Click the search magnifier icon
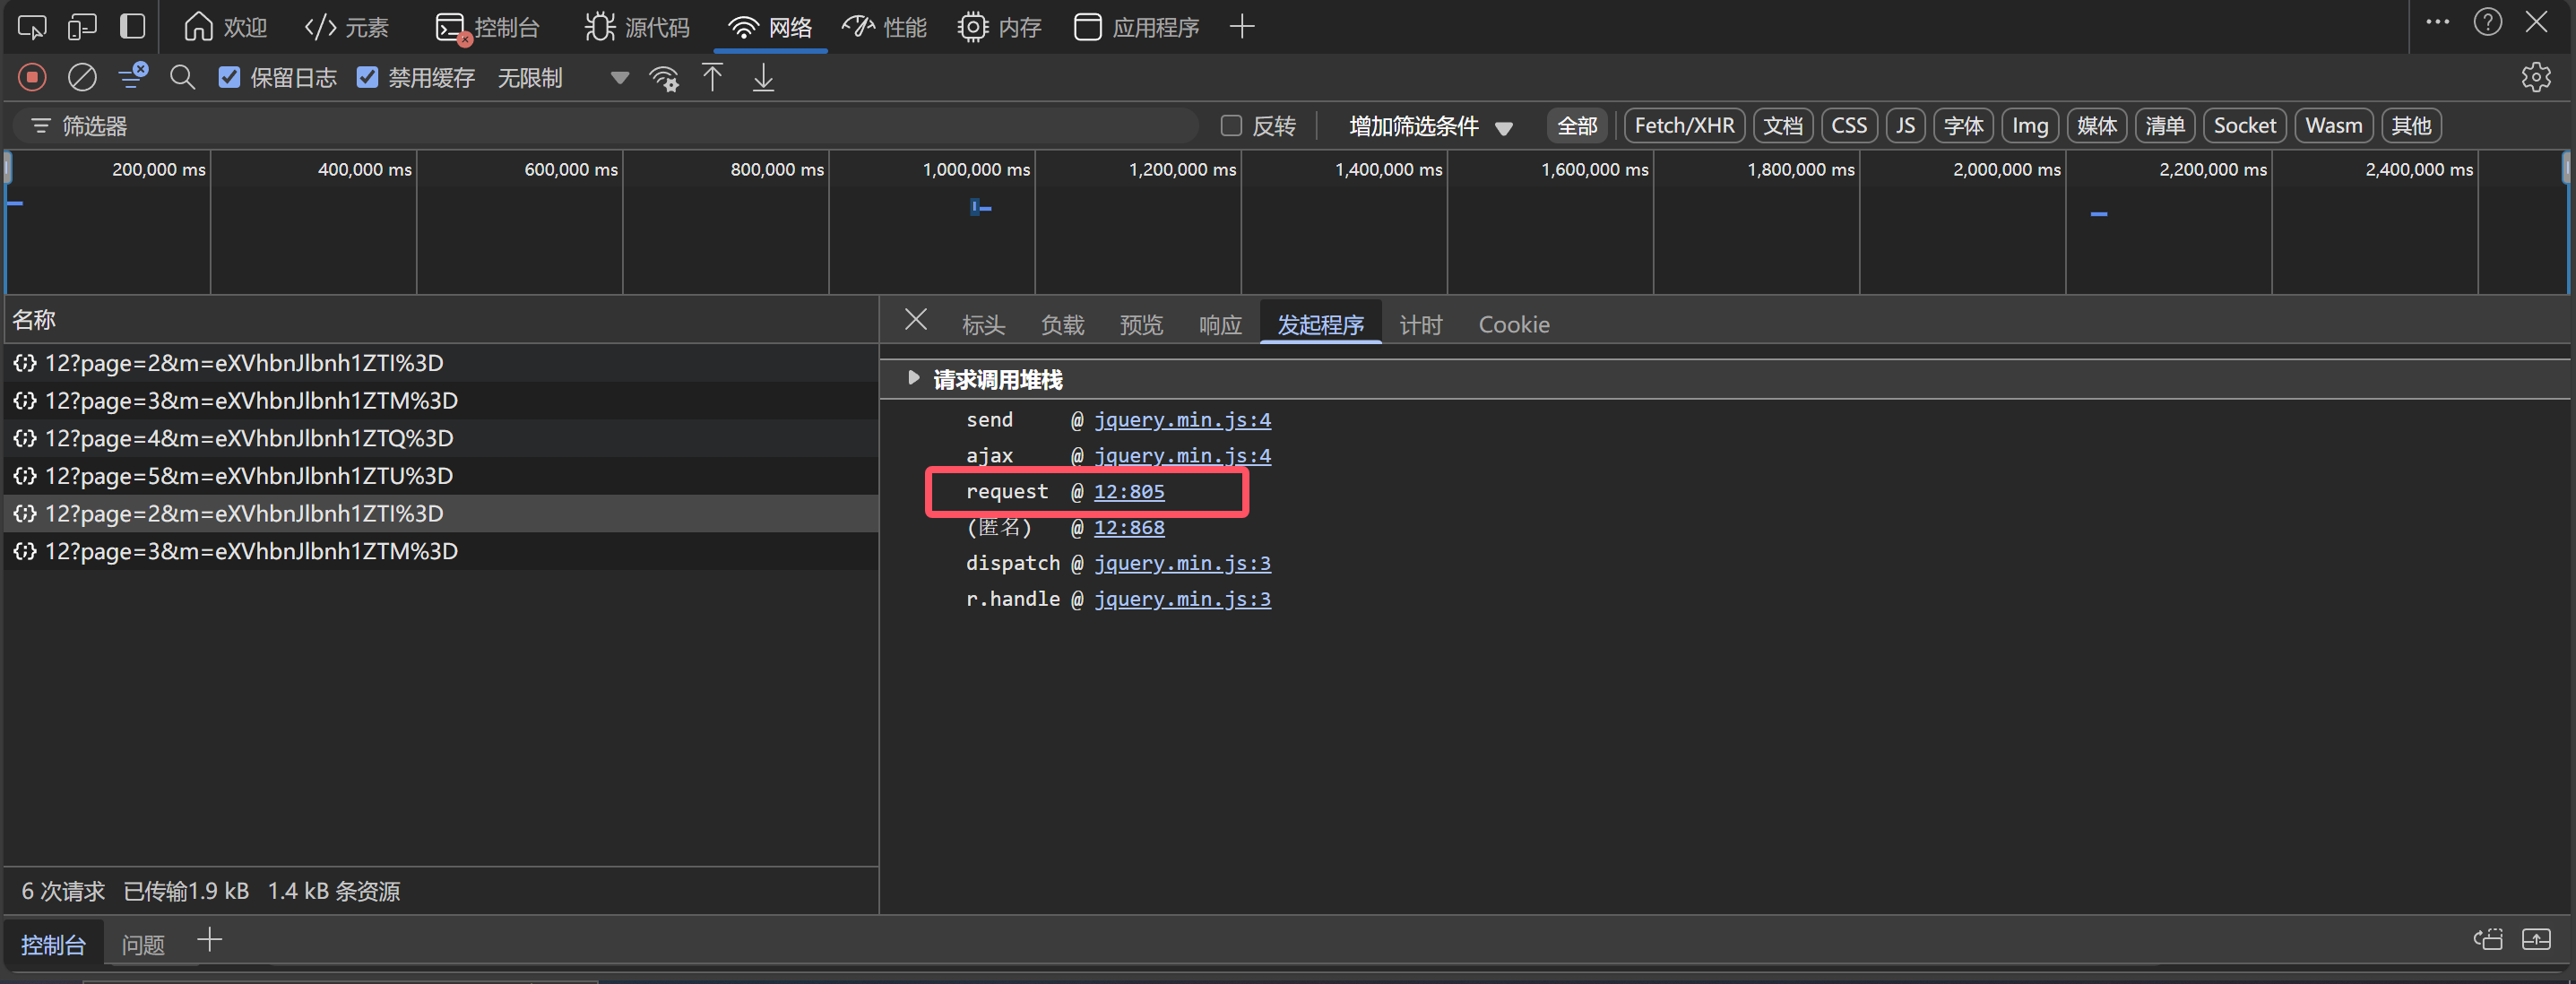This screenshot has height=984, width=2576. 182,77
